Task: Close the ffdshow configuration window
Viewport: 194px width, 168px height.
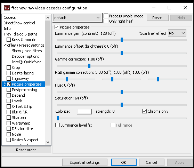Action: (x=185, y=8)
